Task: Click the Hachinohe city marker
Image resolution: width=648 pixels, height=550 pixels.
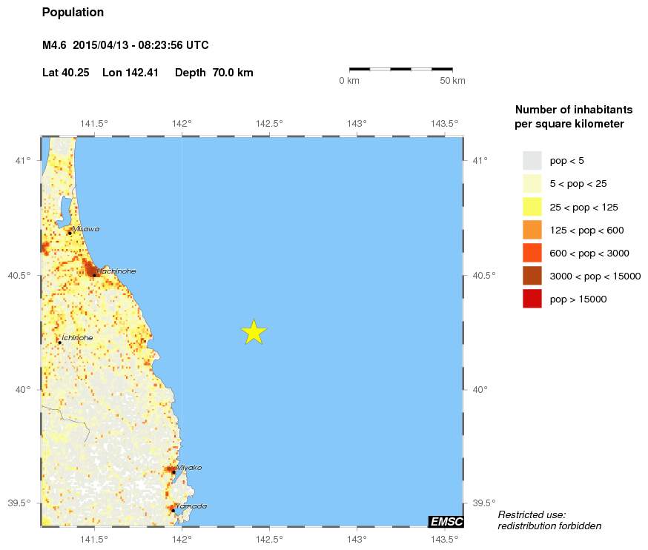Action: [94, 275]
